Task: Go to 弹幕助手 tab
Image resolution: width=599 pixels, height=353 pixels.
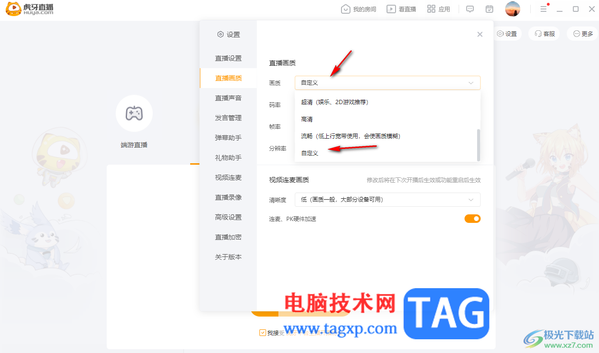Action: coord(228,138)
